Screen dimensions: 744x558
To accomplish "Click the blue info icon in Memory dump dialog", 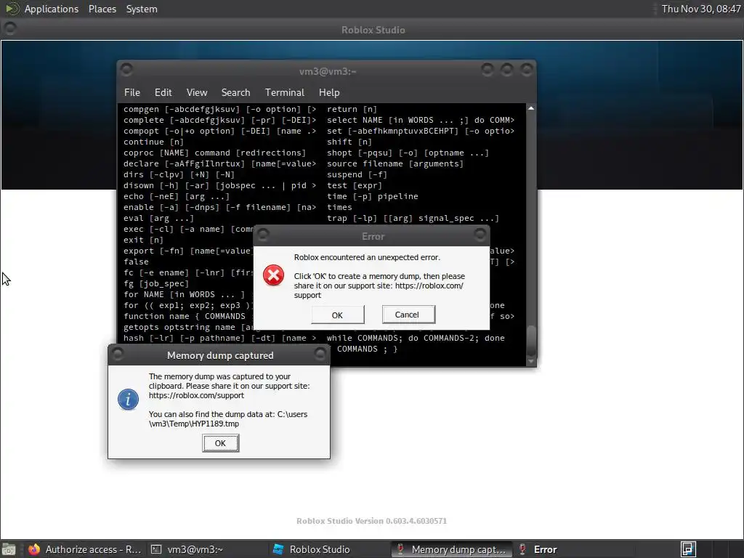I will (x=128, y=399).
